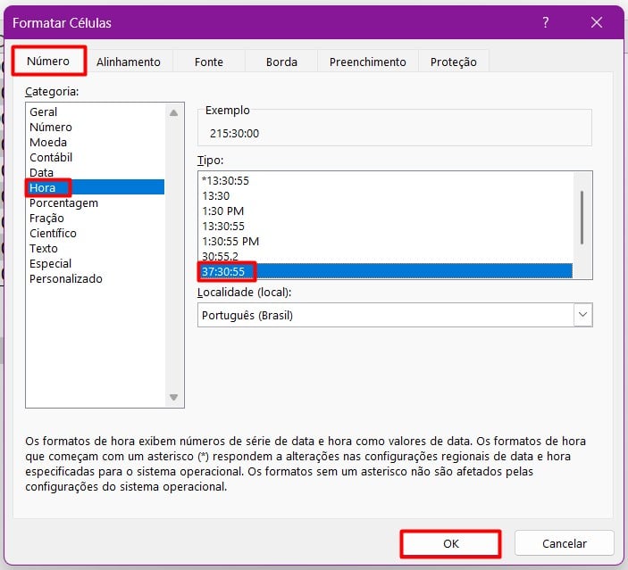This screenshot has height=570, width=628.
Task: Go to the Borda tab
Action: tap(281, 62)
